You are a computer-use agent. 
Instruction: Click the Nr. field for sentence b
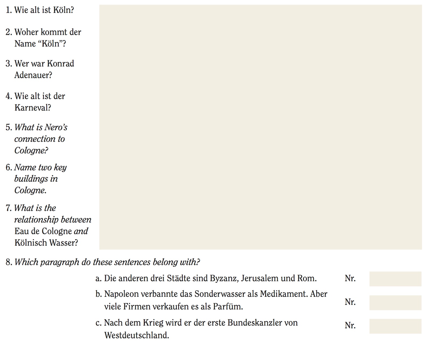[x=395, y=302]
